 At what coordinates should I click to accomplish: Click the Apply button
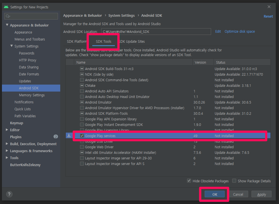tap(261, 194)
